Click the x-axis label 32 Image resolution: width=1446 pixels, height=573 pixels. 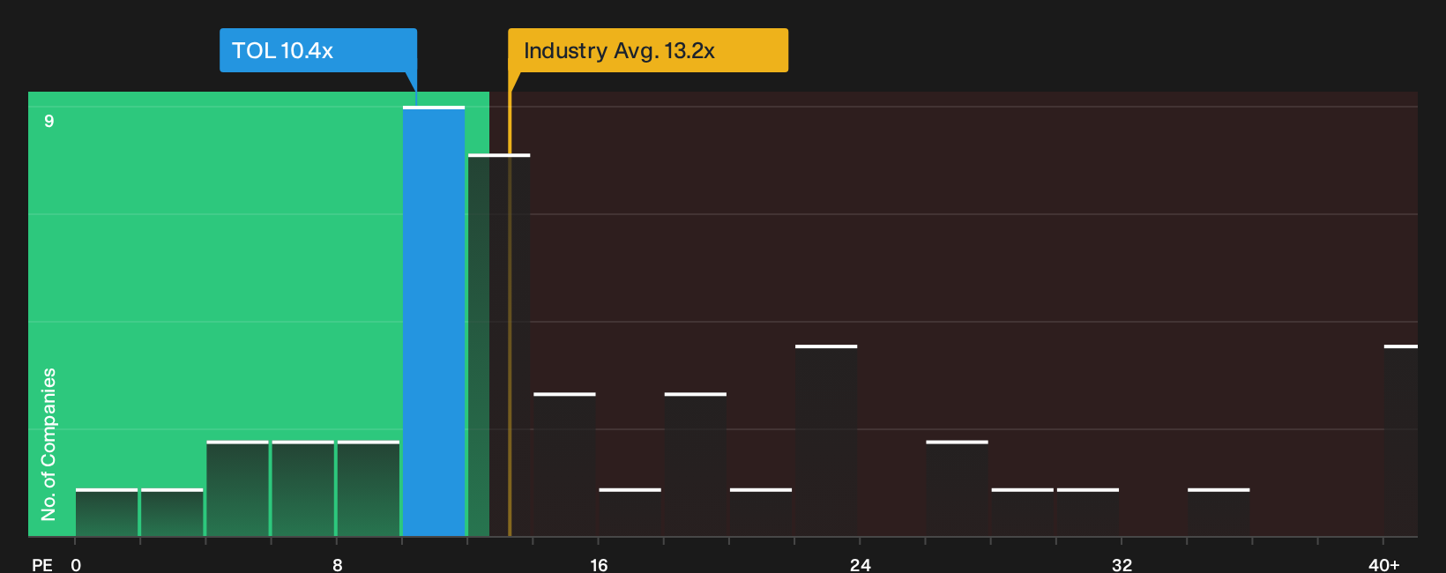1122,564
